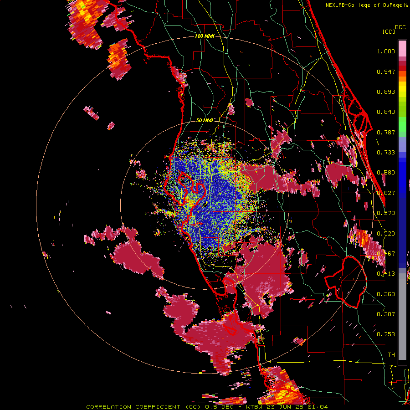Click the 0.787 color scale value
The image size is (410, 410).
[386, 132]
